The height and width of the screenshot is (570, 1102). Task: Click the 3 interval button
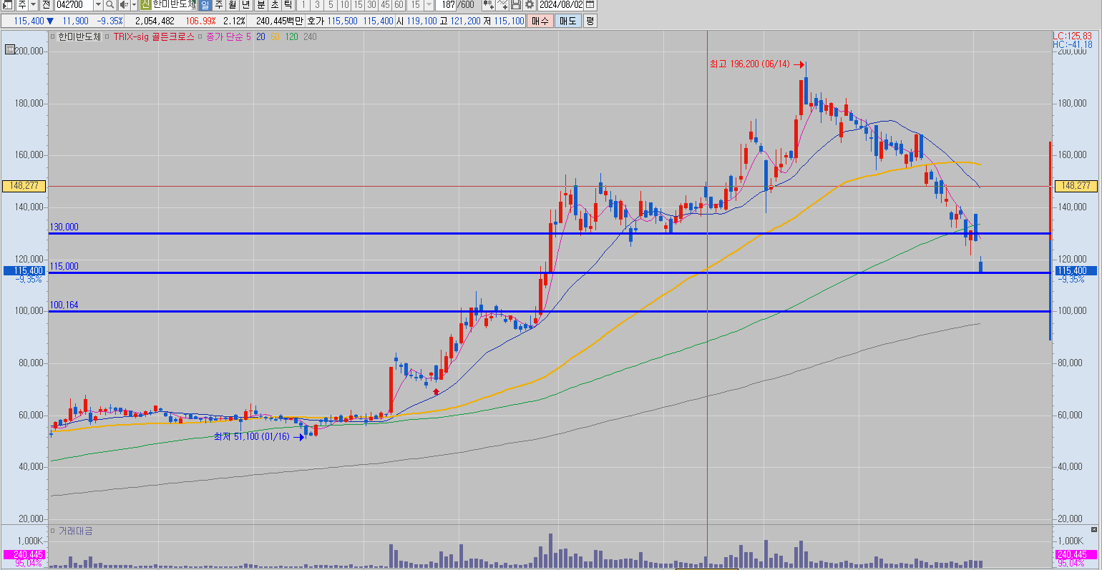tap(317, 5)
